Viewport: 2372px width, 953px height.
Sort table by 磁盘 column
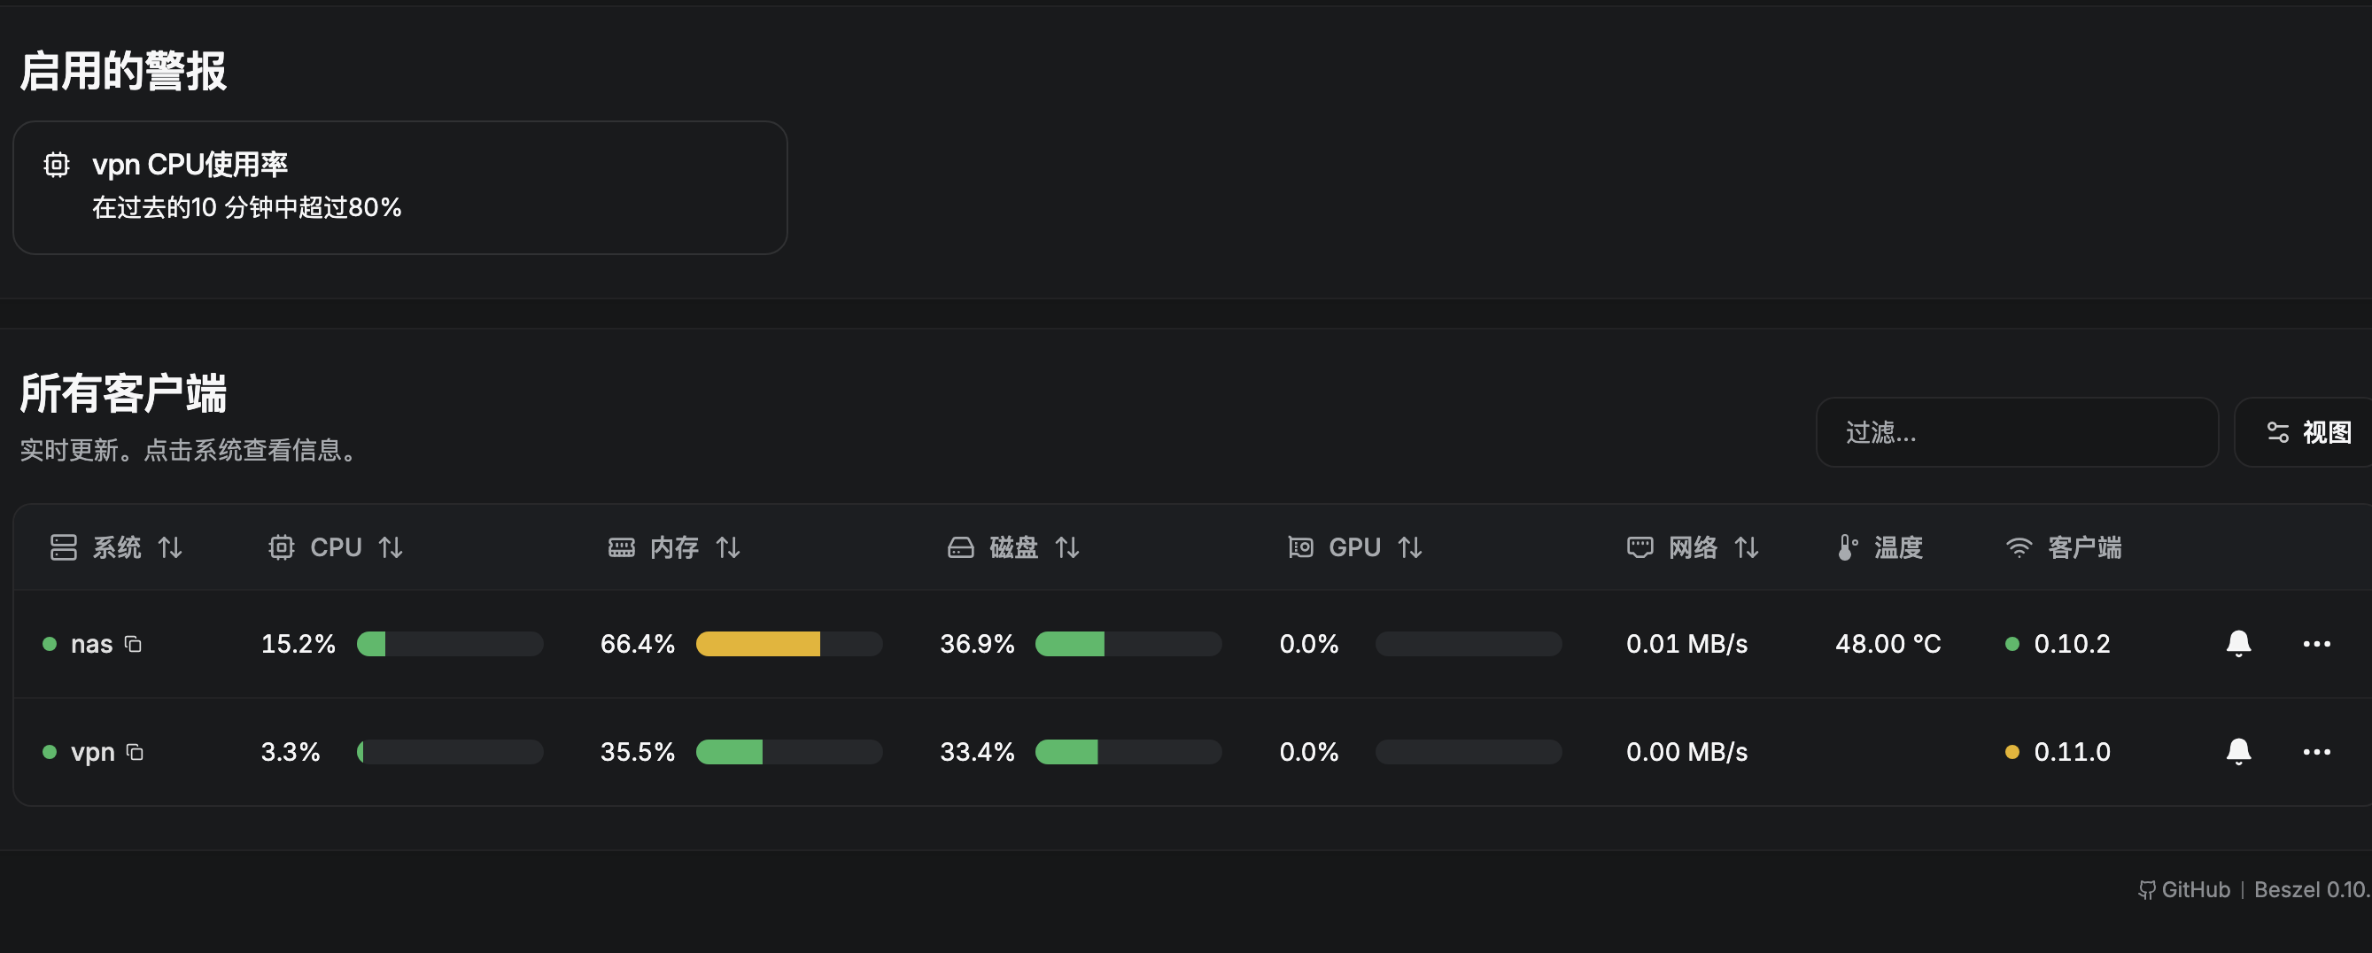click(1014, 548)
